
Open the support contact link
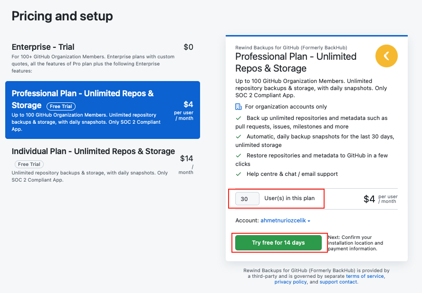338,282
